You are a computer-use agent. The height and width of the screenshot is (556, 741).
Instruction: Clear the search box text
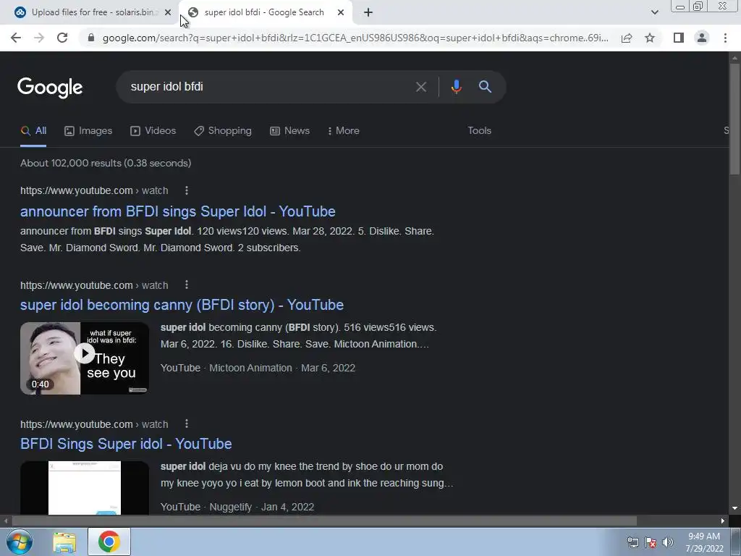(420, 87)
